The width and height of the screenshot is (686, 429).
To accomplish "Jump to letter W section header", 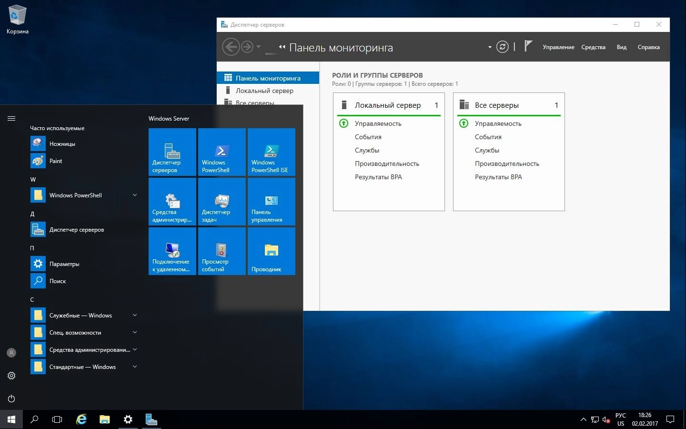I will [x=33, y=179].
